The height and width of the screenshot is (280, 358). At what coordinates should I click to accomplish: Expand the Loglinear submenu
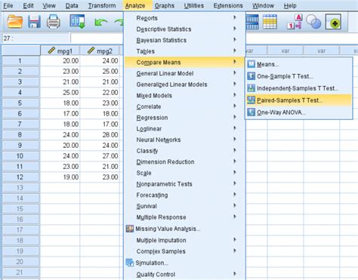coord(184,128)
